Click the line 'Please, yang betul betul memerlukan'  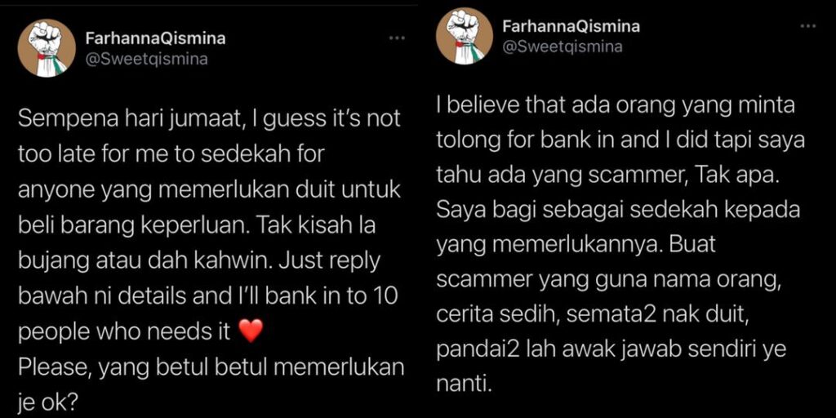(x=211, y=367)
